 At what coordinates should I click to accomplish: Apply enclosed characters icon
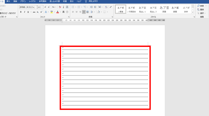(x=67, y=12)
